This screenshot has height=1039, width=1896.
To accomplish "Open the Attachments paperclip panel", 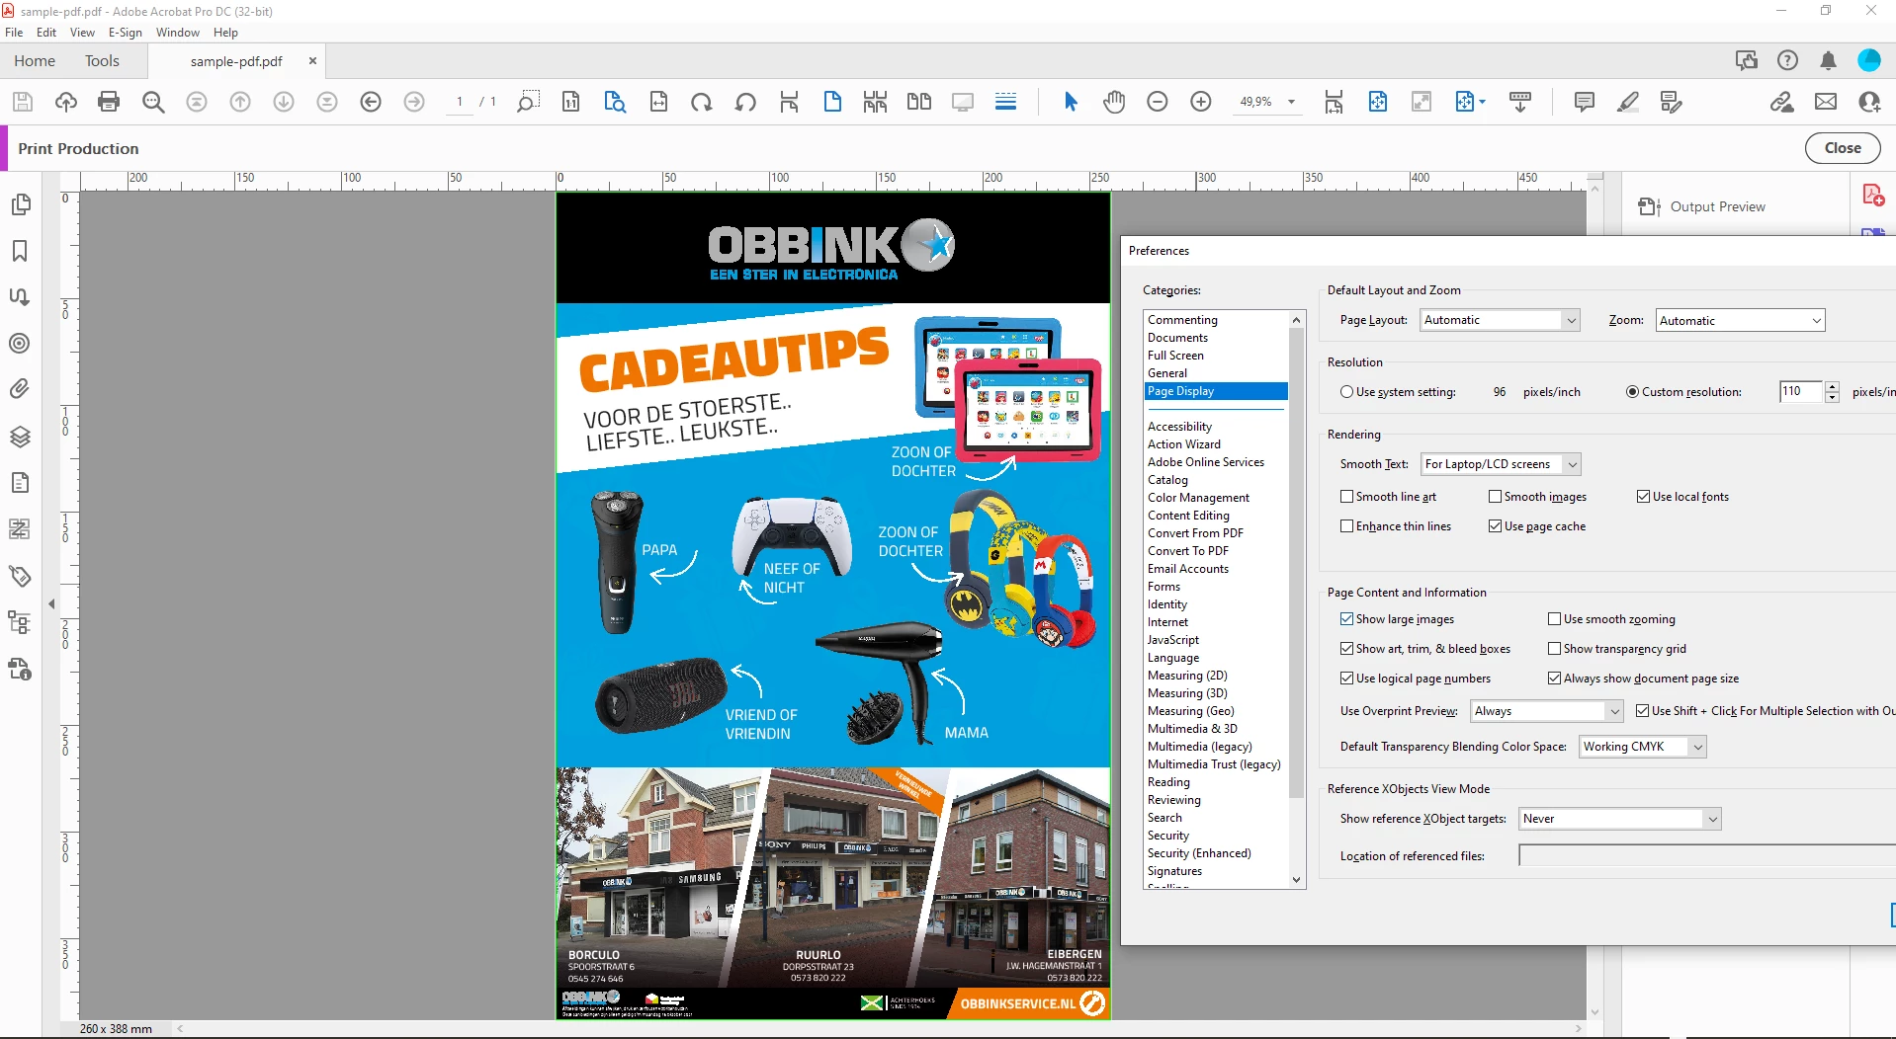I will click(x=20, y=389).
